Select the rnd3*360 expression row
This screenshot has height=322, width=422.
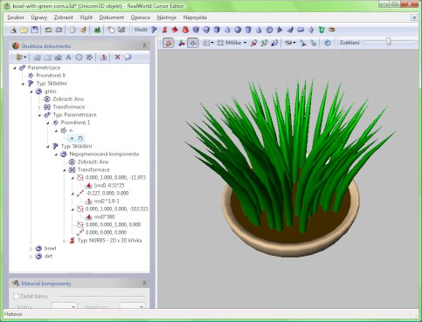[104, 217]
